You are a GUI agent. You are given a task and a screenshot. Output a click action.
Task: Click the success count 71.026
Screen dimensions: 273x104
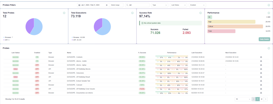[x=155, y=33]
